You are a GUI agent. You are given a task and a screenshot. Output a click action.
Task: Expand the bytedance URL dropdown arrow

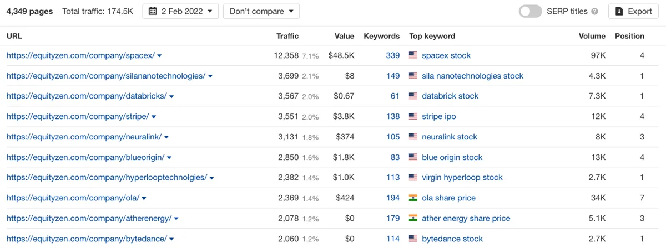(172, 239)
